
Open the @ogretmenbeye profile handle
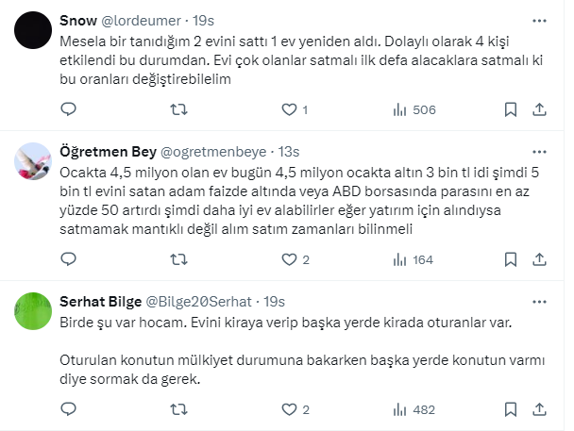pos(216,151)
